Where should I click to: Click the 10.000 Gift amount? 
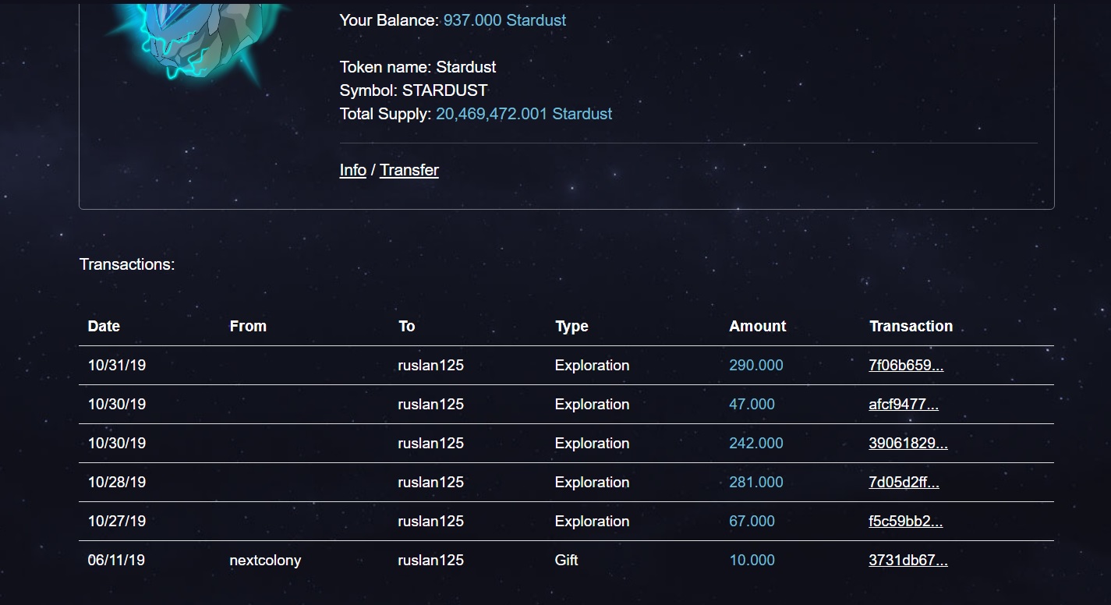(752, 560)
